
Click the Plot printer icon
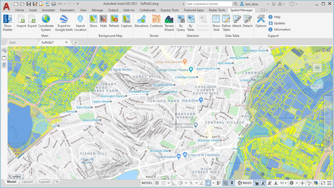pos(54,4)
